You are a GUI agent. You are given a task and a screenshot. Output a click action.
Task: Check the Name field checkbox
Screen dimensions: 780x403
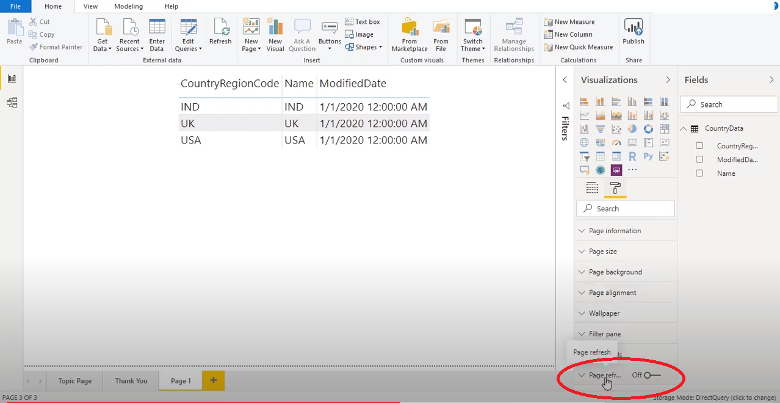pos(699,173)
